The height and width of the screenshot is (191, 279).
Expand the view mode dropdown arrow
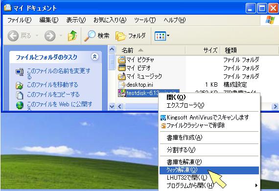pos(168,36)
